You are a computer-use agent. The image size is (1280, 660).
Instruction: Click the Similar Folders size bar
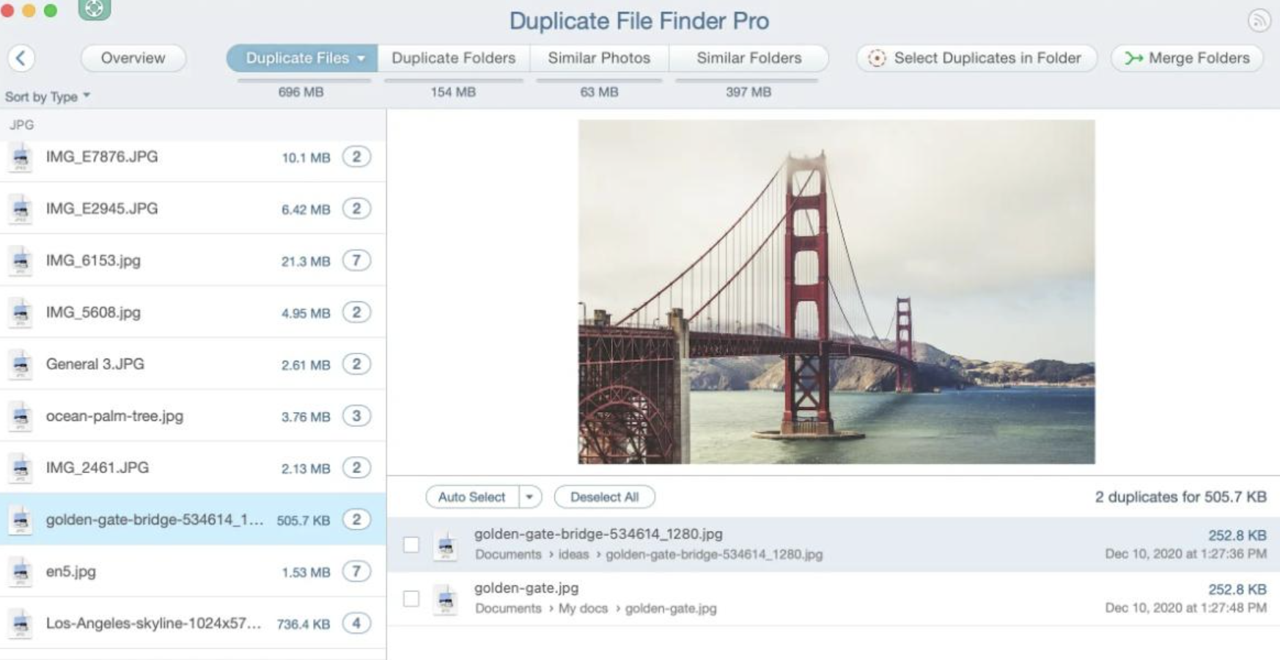pos(747,80)
